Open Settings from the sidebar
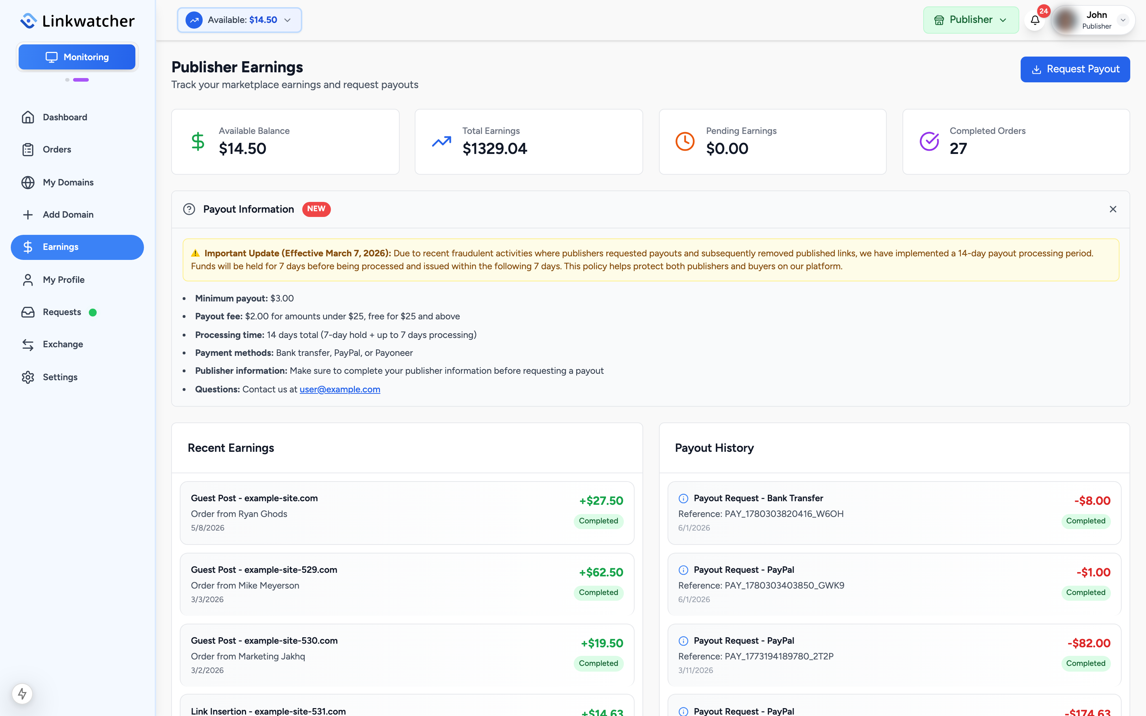Viewport: 1146px width, 716px height. [x=77, y=377]
